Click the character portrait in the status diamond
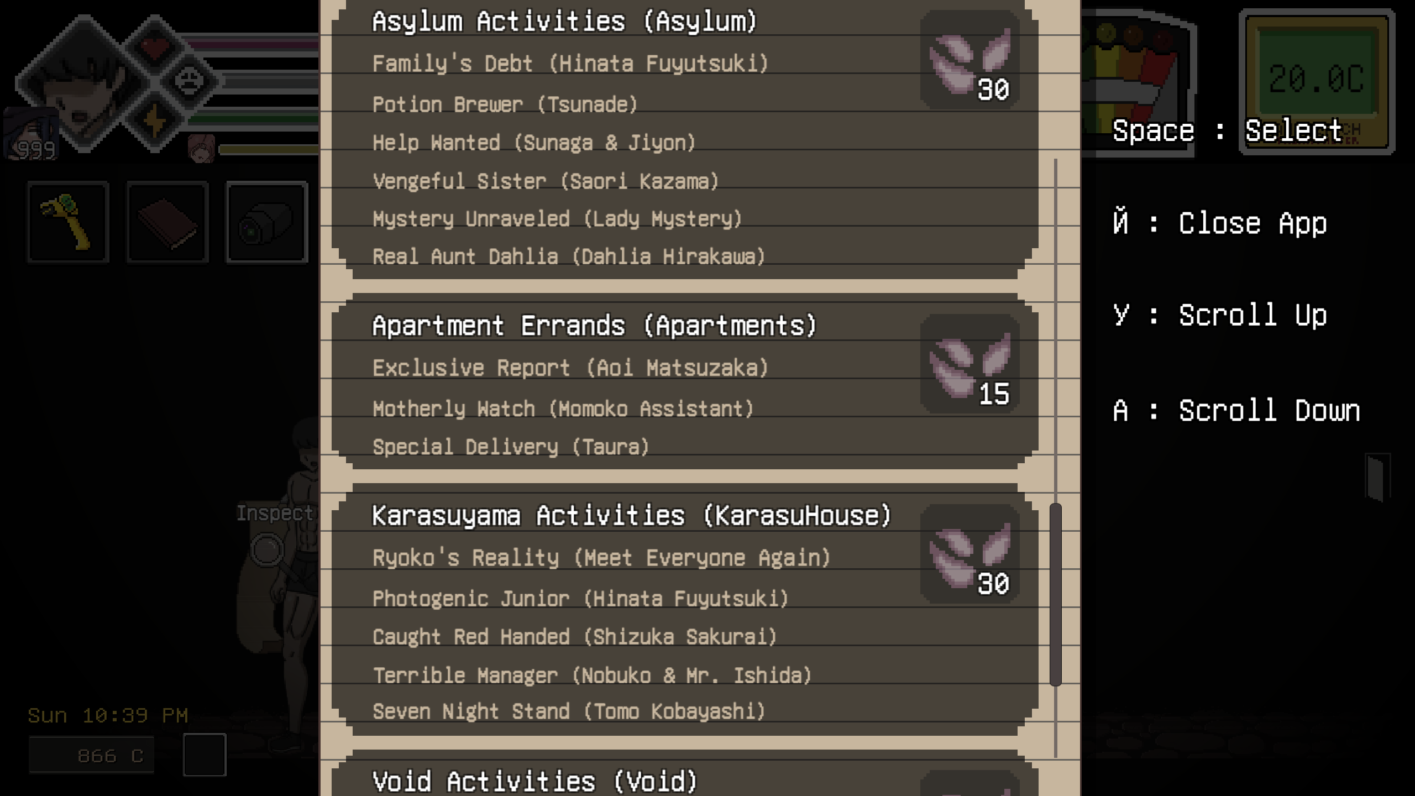The image size is (1415, 796). click(83, 83)
